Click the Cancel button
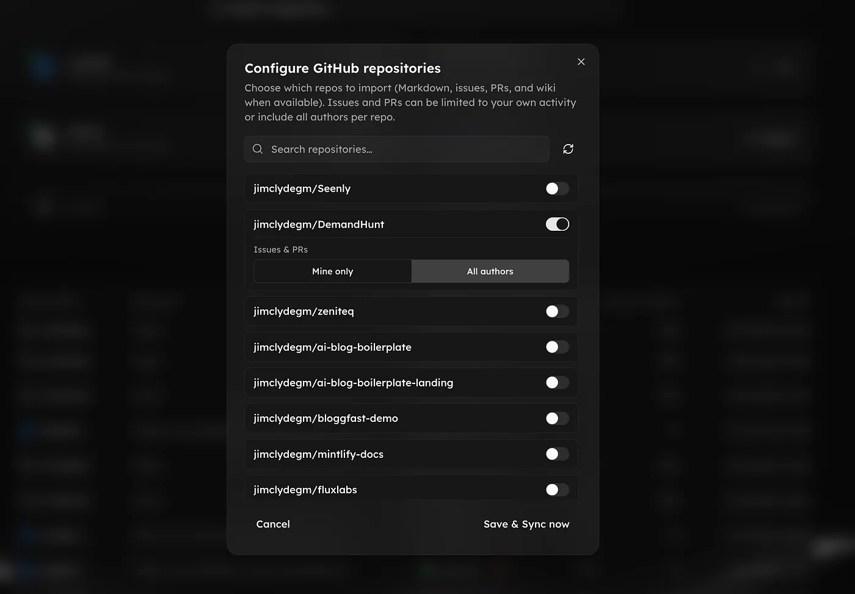 pos(273,524)
